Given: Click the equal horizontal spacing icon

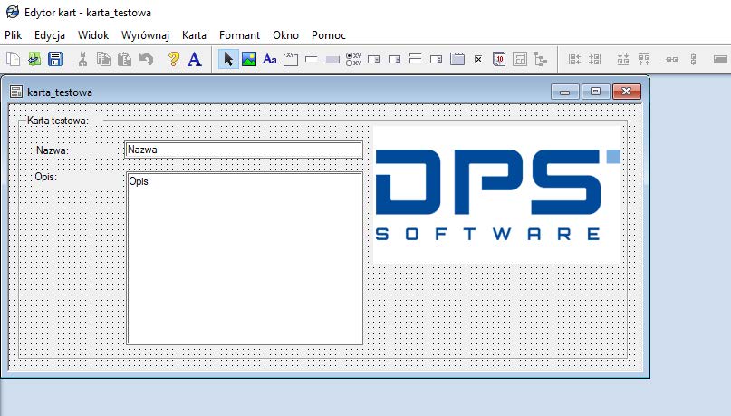Looking at the screenshot, I should (x=672, y=60).
